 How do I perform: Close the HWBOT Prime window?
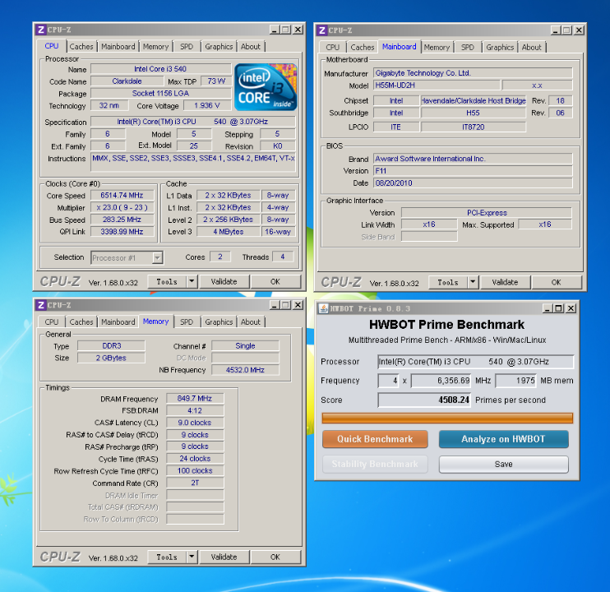click(571, 308)
